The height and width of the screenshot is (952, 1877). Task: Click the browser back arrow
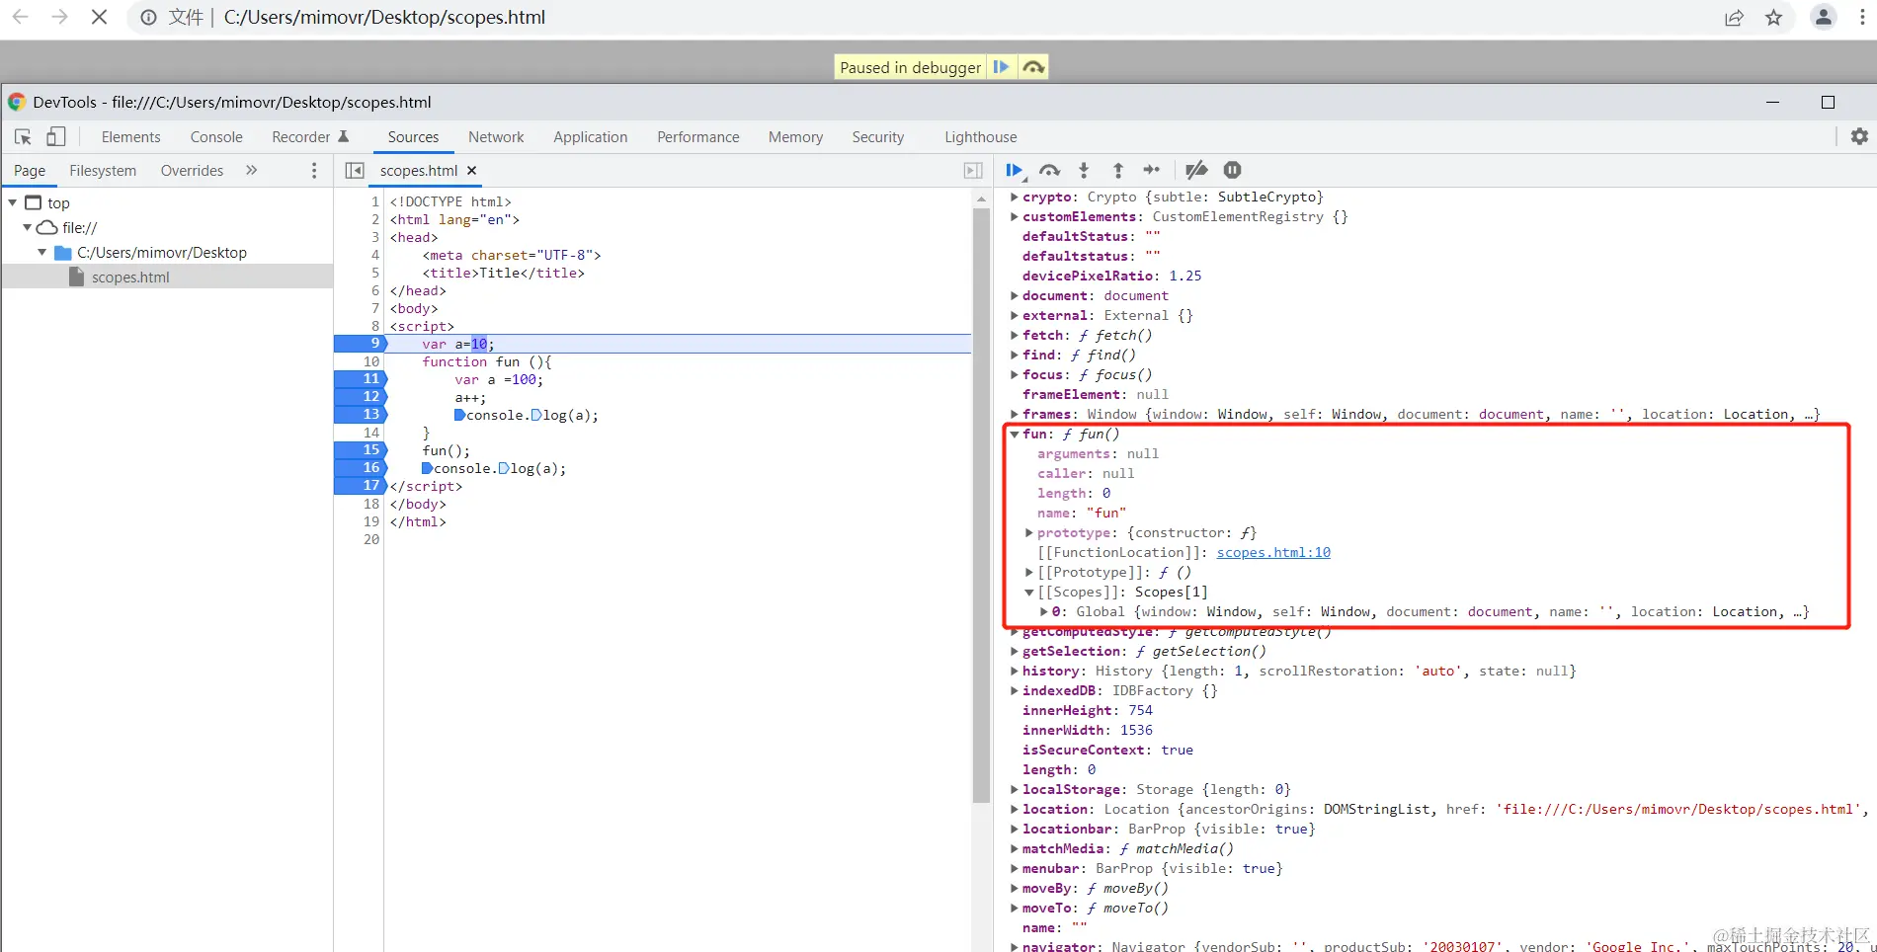(x=20, y=18)
